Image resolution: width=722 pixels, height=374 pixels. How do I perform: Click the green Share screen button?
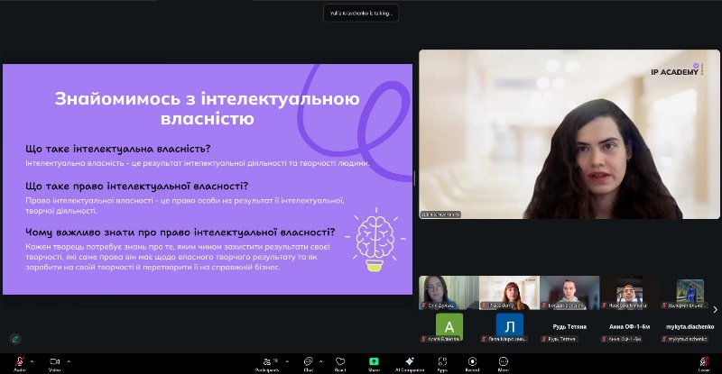(374, 362)
